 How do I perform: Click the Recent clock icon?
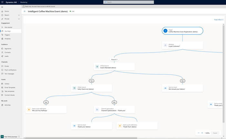(x=2, y=15)
